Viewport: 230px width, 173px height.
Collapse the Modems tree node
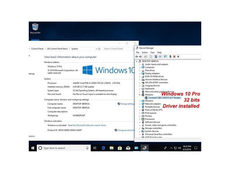[x=140, y=95]
